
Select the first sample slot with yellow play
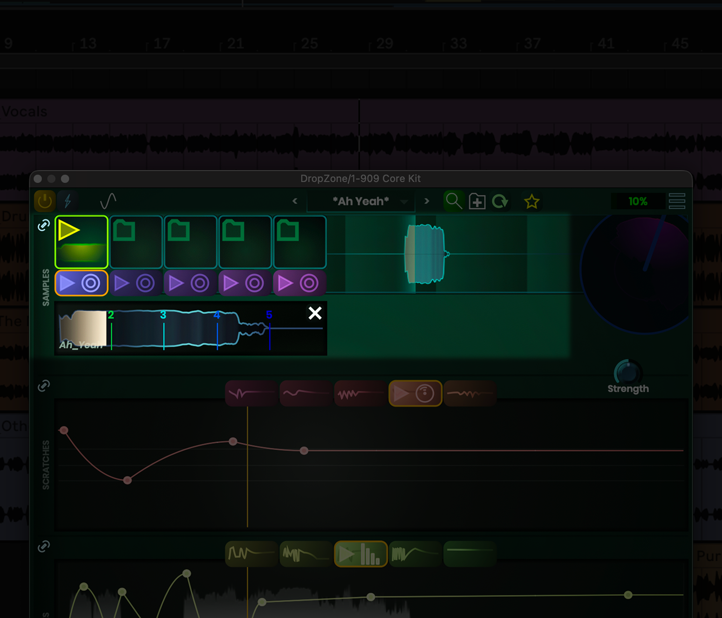click(82, 241)
